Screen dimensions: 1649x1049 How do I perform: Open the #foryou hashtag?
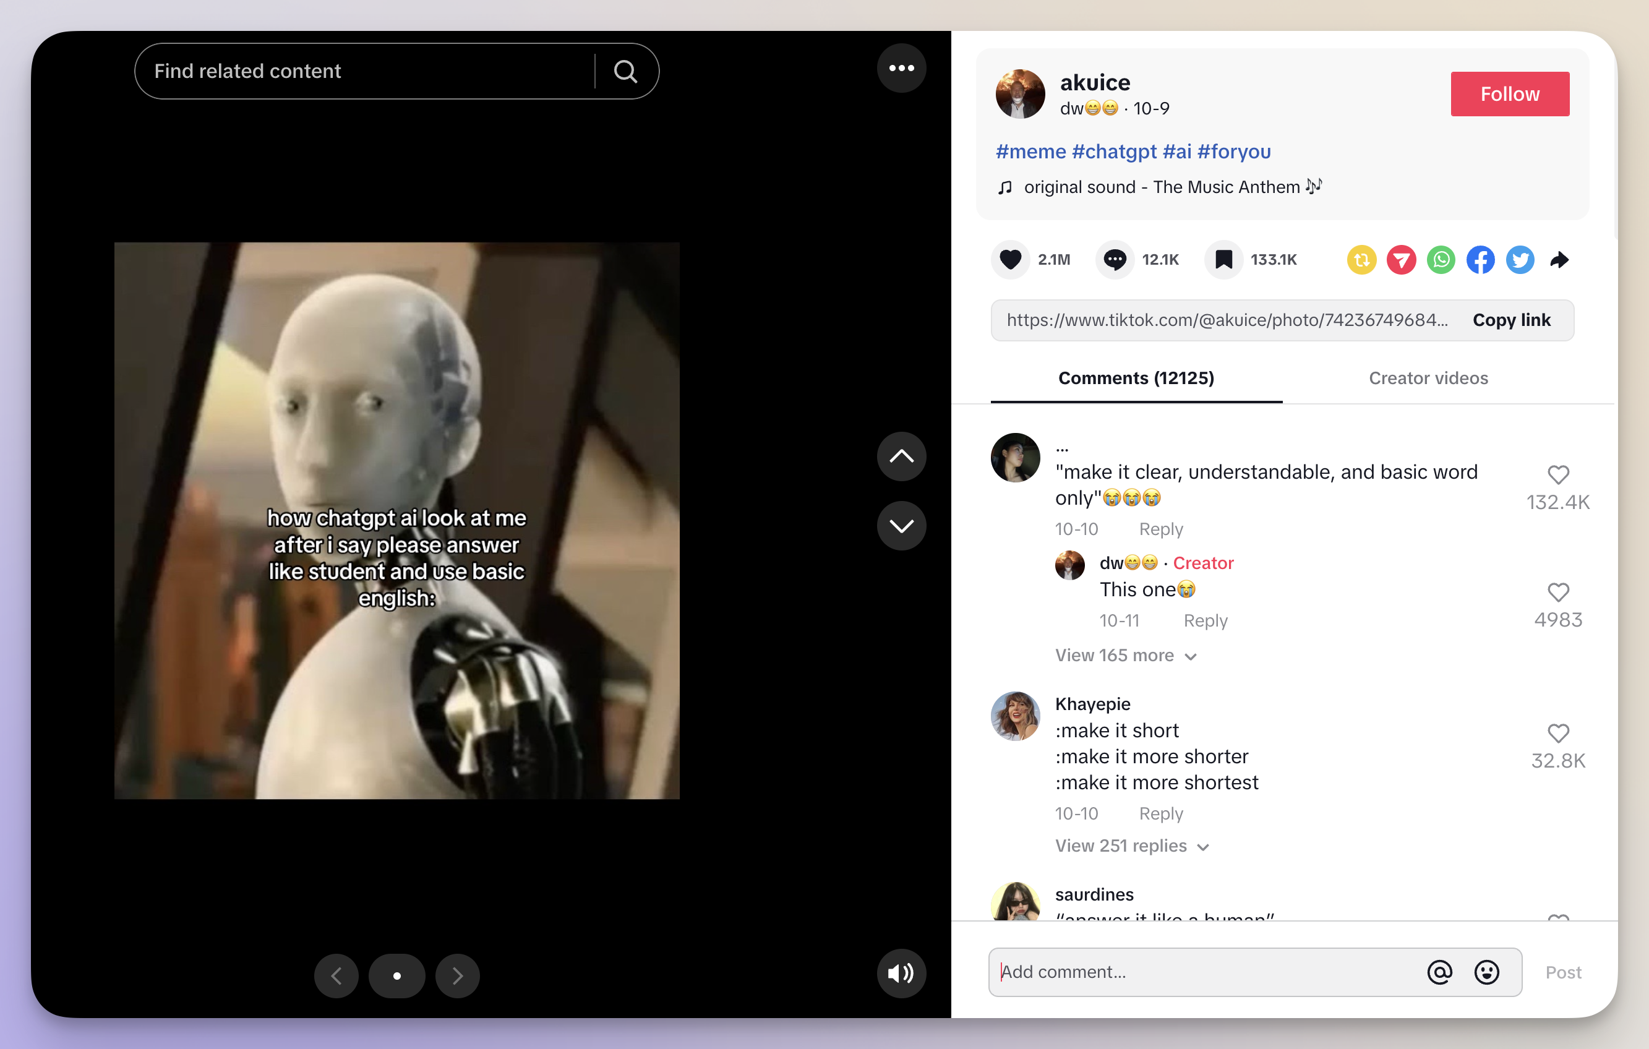1233,152
